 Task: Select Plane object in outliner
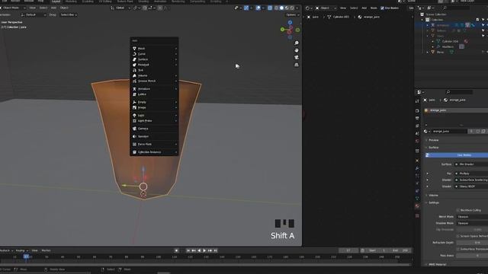(x=440, y=53)
